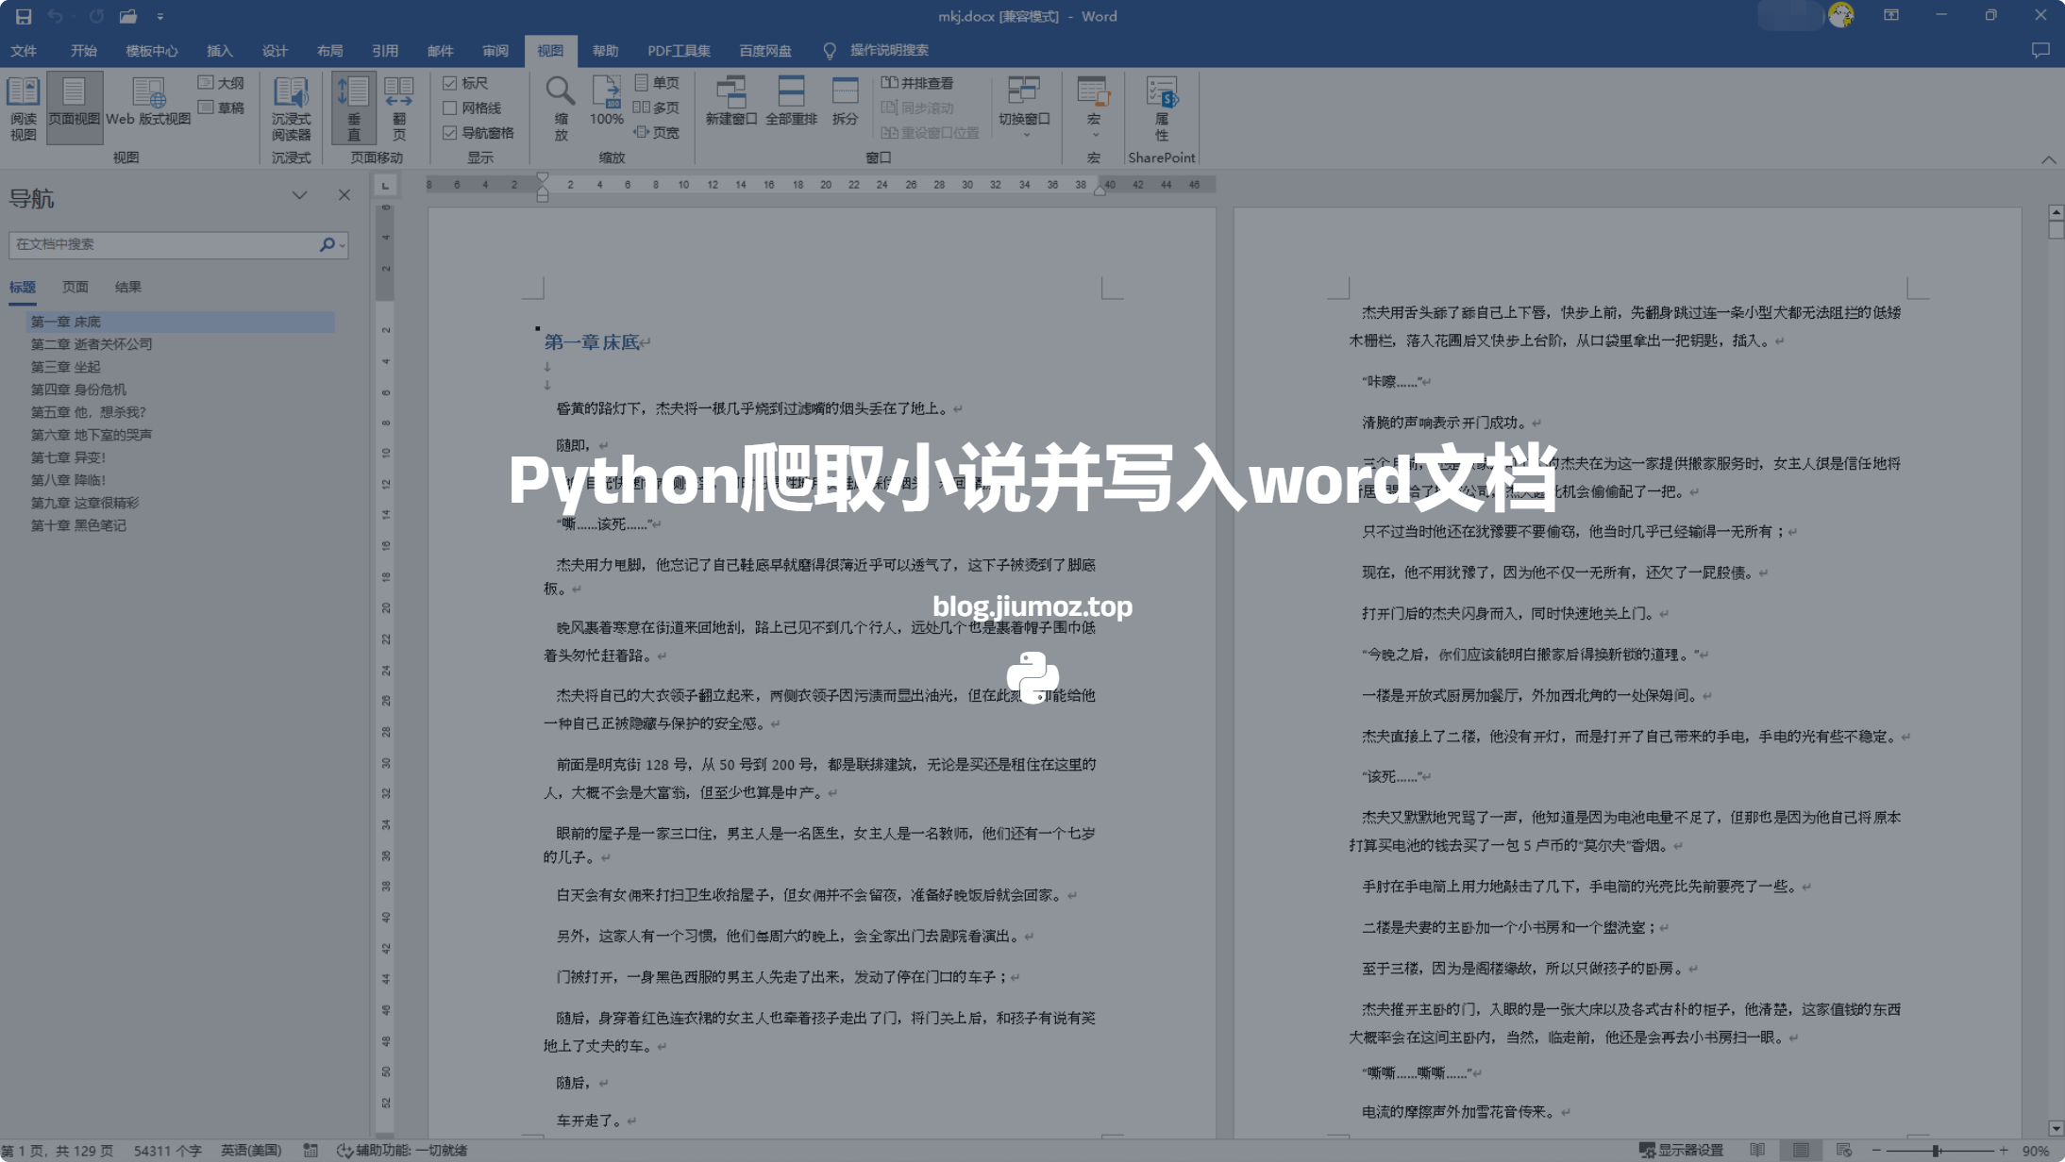
Task: Collapse the ribbon with the chevron
Action: tap(2048, 159)
